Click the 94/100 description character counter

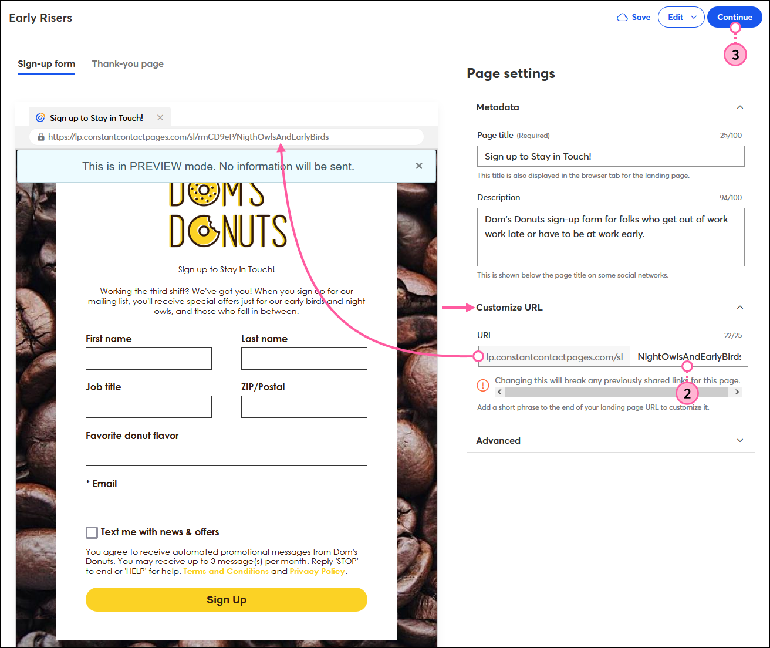click(x=731, y=198)
